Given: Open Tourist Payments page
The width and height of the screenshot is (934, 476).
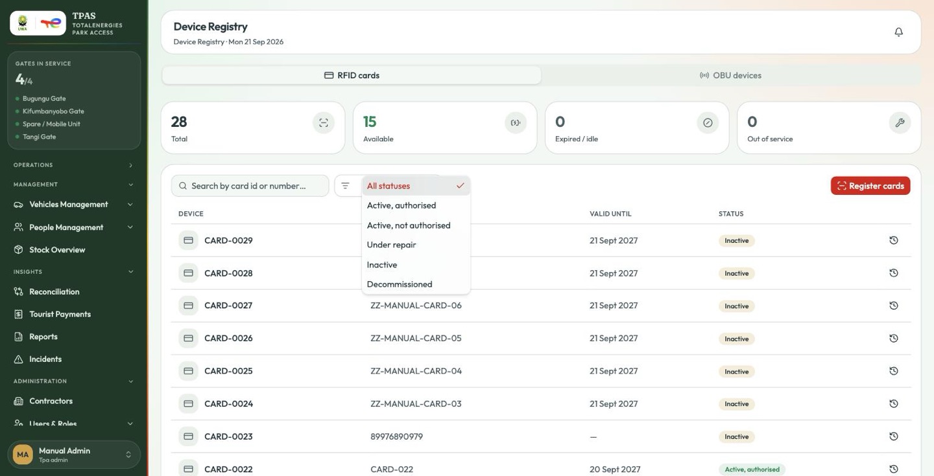Looking at the screenshot, I should click(73, 314).
